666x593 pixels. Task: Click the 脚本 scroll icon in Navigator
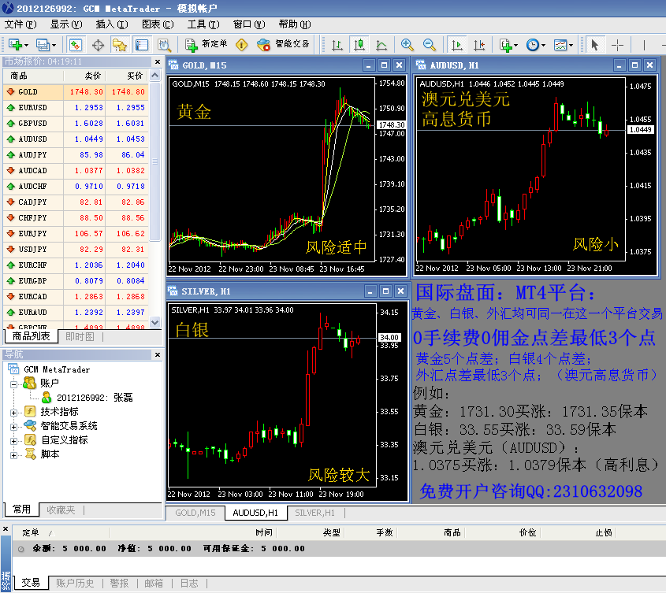[x=30, y=454]
